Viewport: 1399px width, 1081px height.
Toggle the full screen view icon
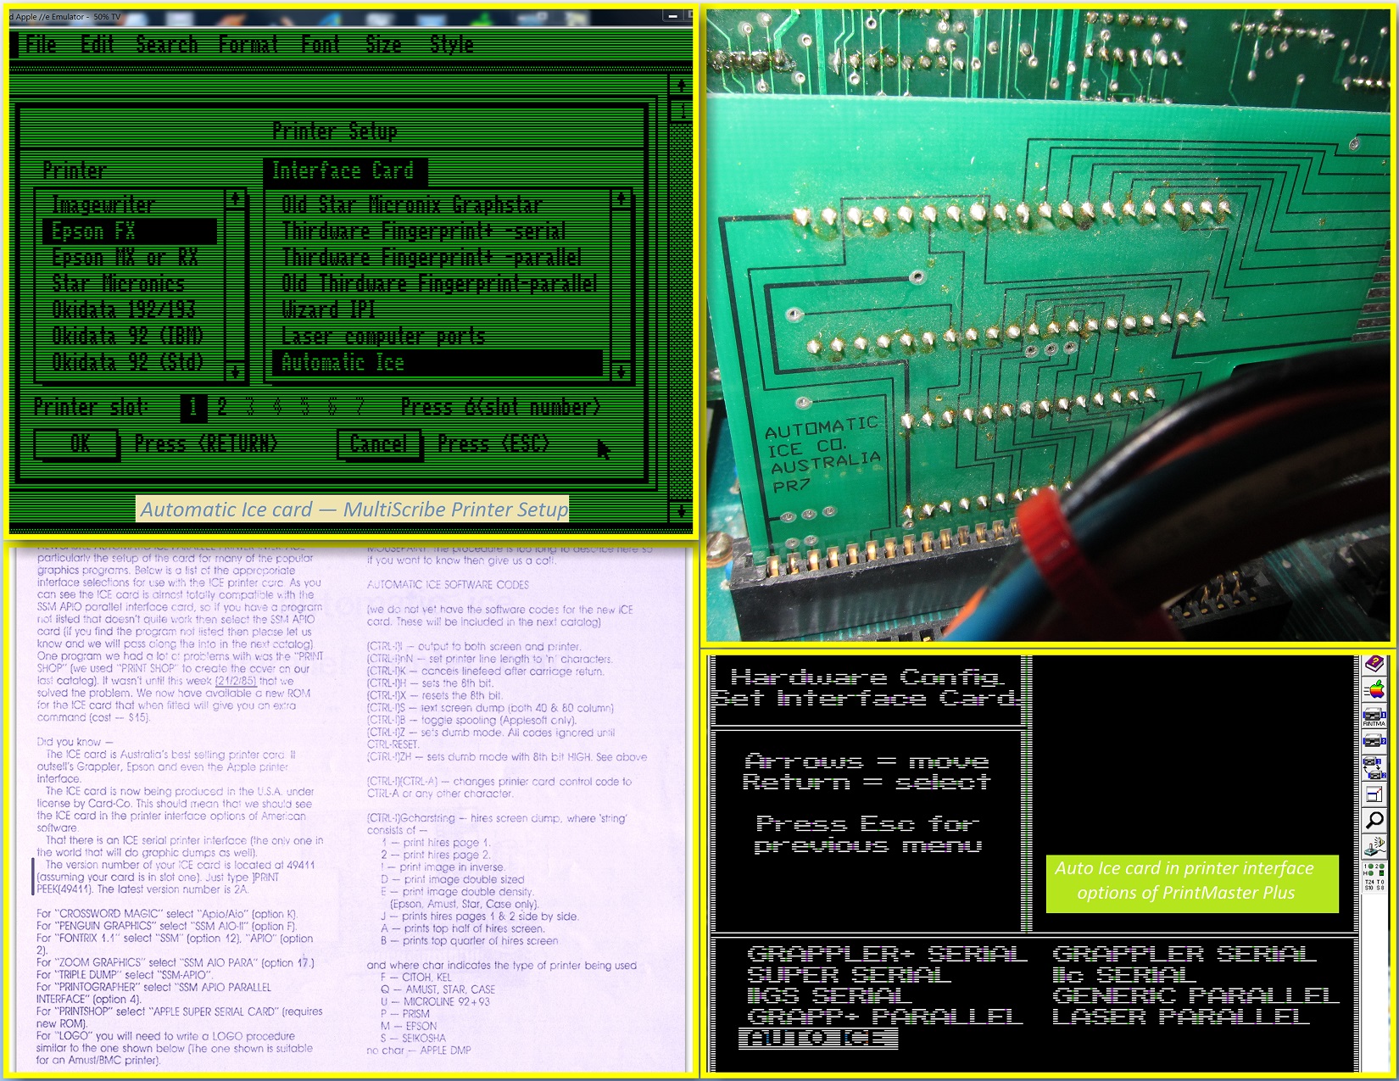click(1374, 794)
